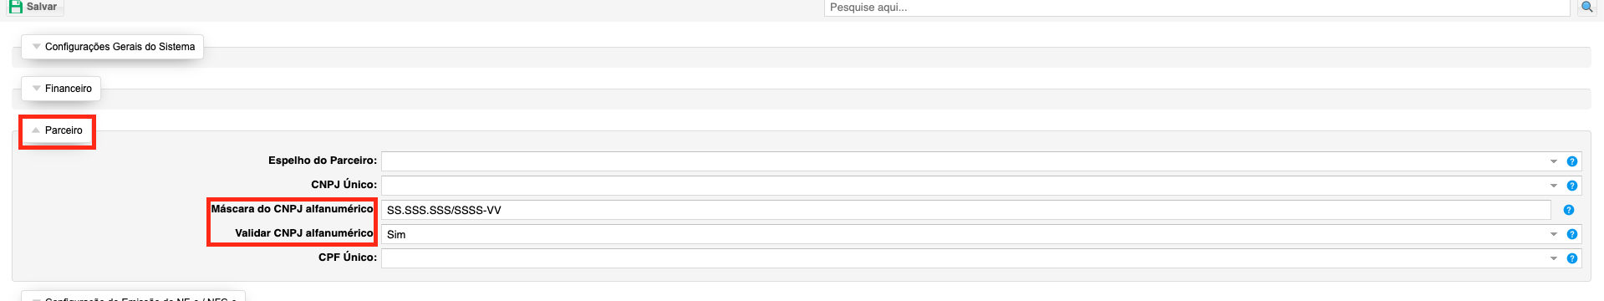Image resolution: width=1604 pixels, height=301 pixels.
Task: Open Espelho do Parceiro dropdown arrow
Action: click(1554, 161)
